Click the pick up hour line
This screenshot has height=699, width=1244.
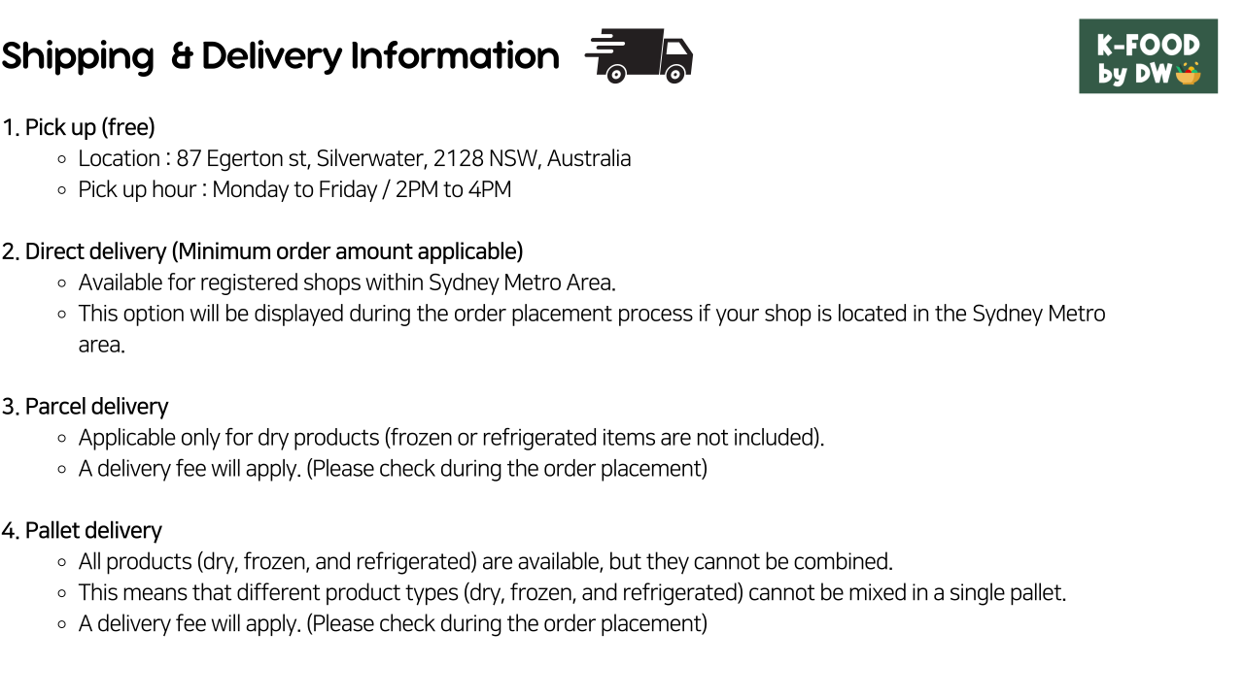tap(294, 189)
